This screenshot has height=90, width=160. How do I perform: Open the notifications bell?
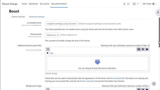124,4
